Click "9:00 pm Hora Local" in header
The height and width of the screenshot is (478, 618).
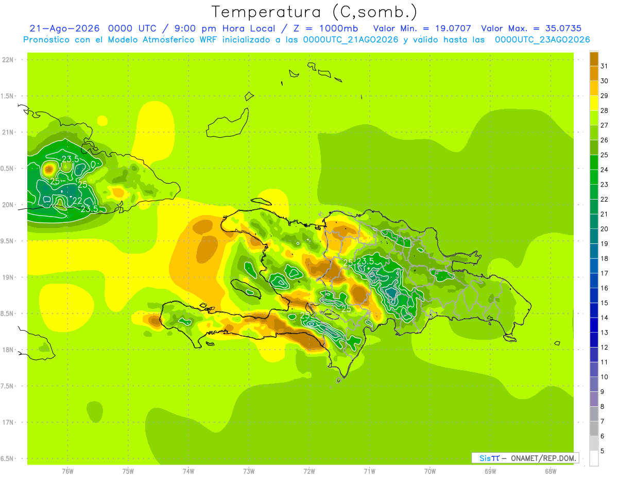point(222,28)
